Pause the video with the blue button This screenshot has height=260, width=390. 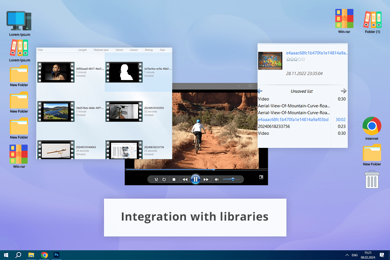click(x=195, y=179)
